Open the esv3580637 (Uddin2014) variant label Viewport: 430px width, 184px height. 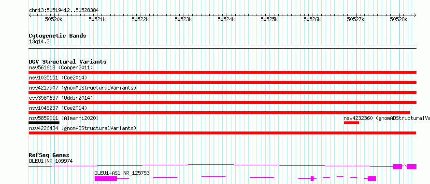[61, 98]
